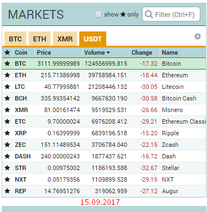Open the Ethereum Classic name entry
The image size is (207, 212).
pos(184,121)
